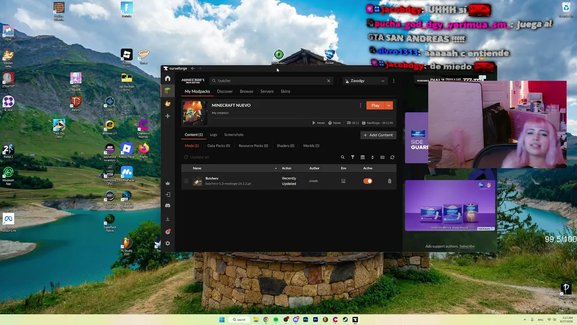The width and height of the screenshot is (577, 325).
Task: Select the Firefox desktop shortcut
Action: click(143, 150)
